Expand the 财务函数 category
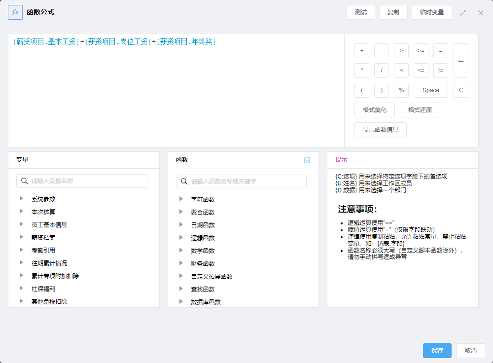 point(181,263)
